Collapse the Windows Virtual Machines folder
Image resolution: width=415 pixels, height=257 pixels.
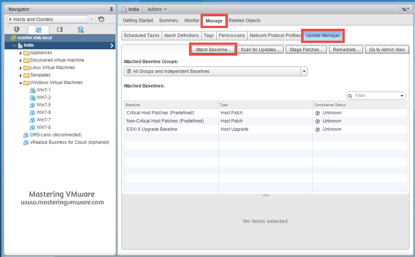click(x=21, y=83)
